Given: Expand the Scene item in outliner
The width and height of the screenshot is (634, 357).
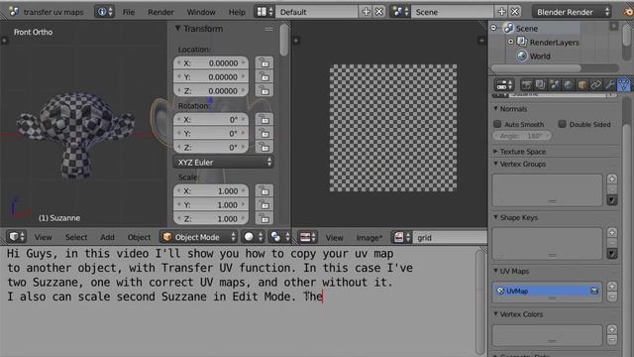Looking at the screenshot, I should click(x=493, y=28).
